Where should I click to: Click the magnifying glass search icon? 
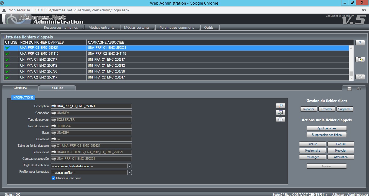point(280,106)
